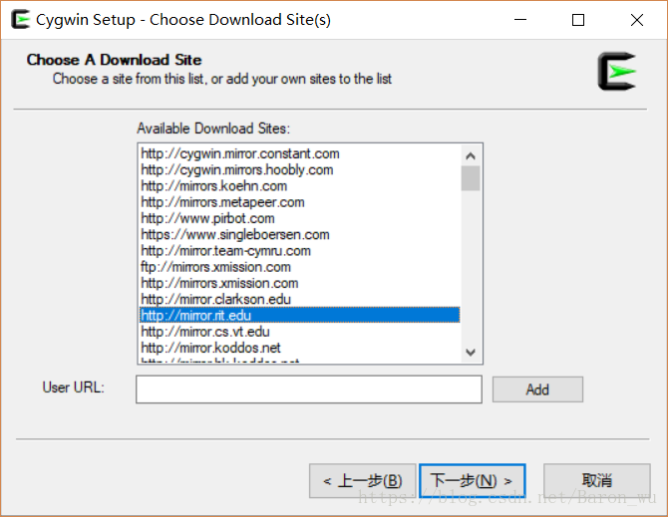Screen dimensions: 668x517
Task: Click the Add button
Action: [537, 389]
